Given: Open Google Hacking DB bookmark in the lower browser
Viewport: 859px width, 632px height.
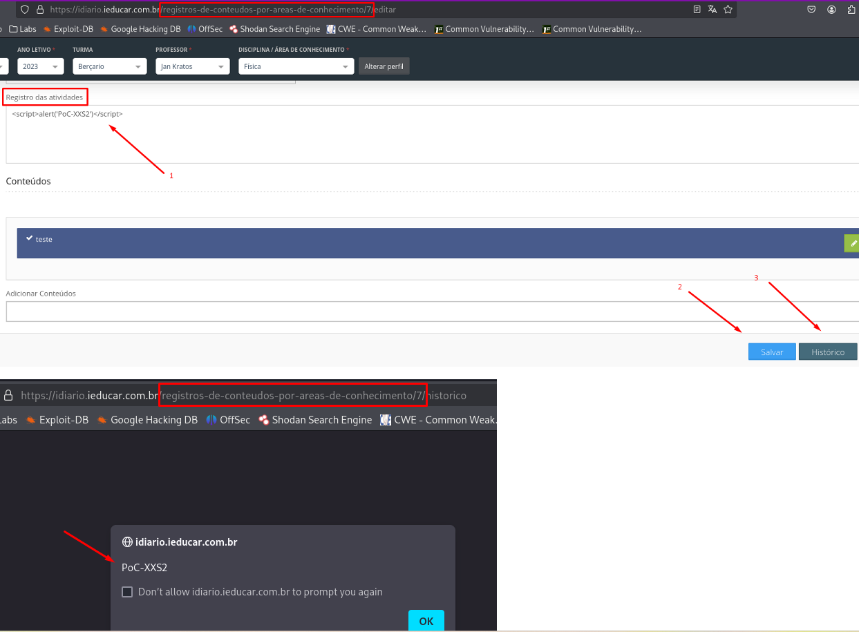Looking at the screenshot, I should click(x=147, y=419).
